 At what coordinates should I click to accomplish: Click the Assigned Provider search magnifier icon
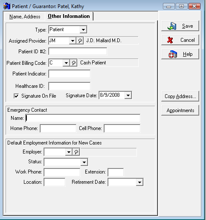(80, 41)
